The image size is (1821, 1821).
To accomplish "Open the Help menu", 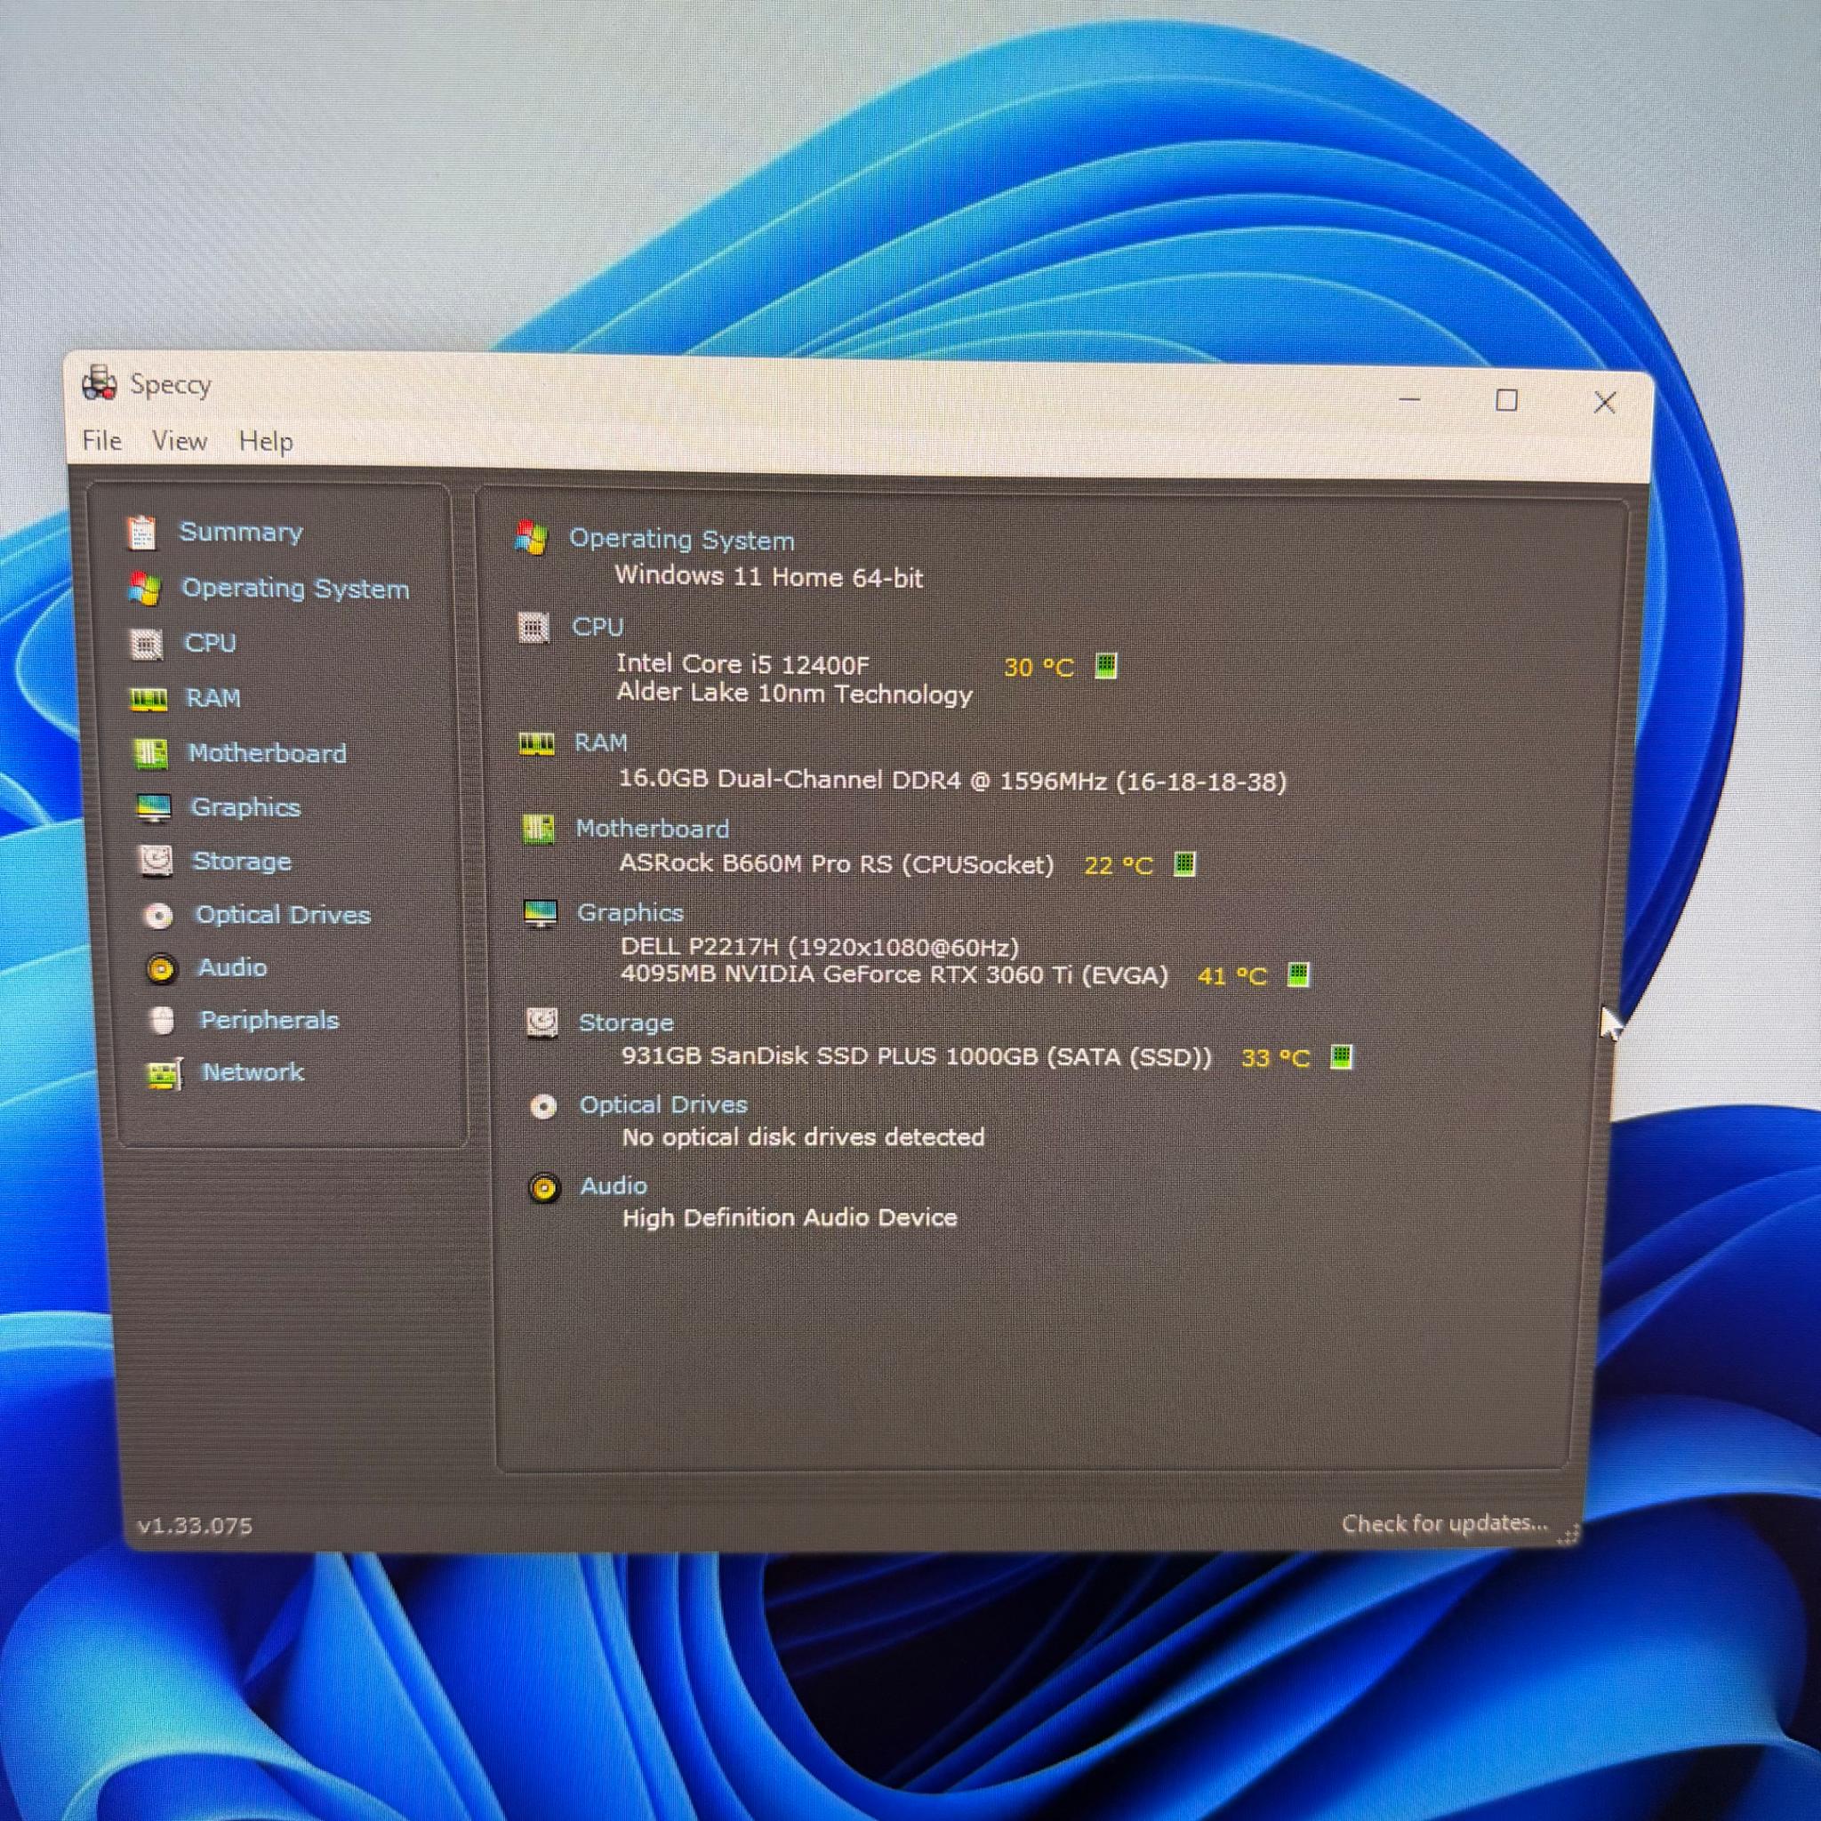I will click(266, 441).
